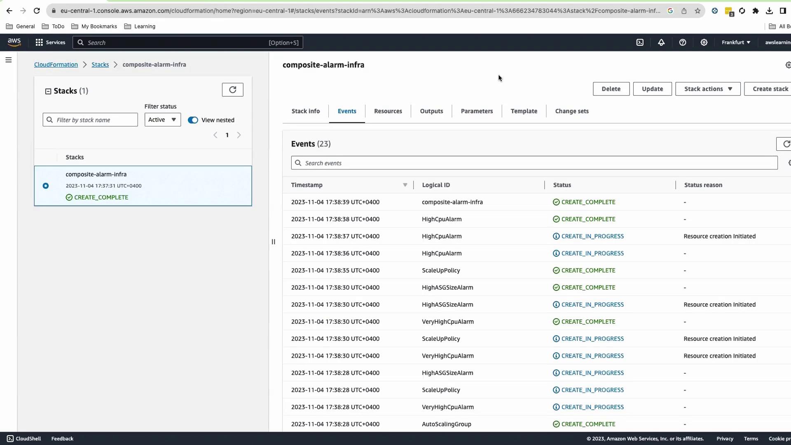Open the CloudFormation breadcrumb link

56,65
